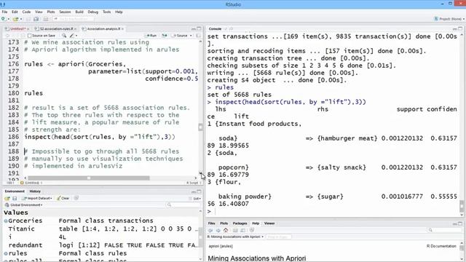Click the redundant row in Environment values
Screen dimensions: 466x262
(x=100, y=245)
